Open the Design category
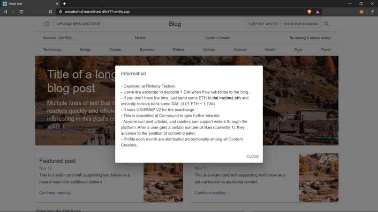The width and height of the screenshot is (378, 212). 85,50
